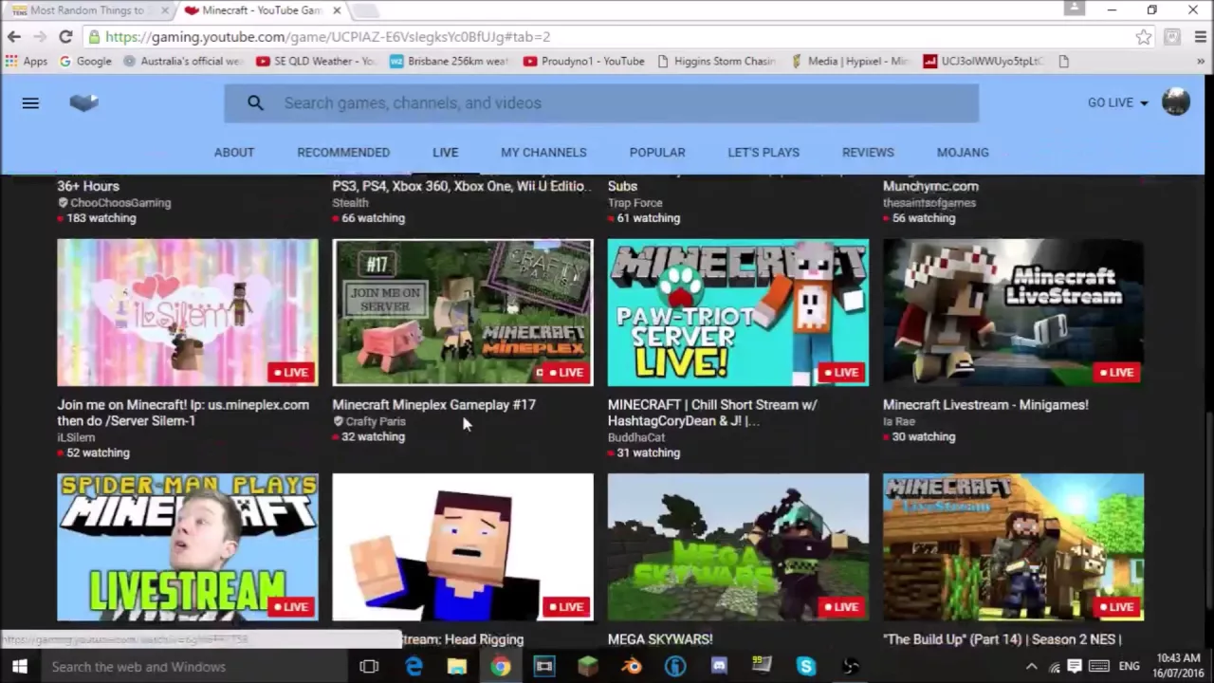Visit the Crafty Paris channel
Viewport: 1214px width, 683px height.
click(x=375, y=421)
